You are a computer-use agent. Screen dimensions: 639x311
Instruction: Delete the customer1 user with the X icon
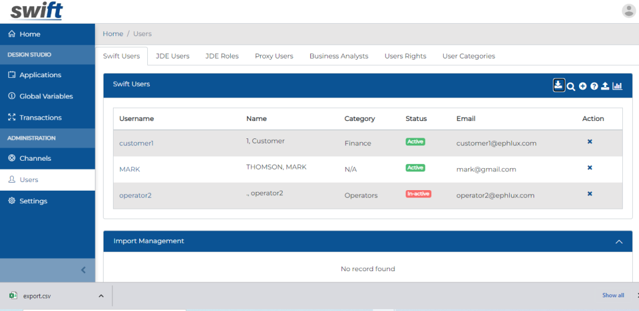[x=590, y=142]
